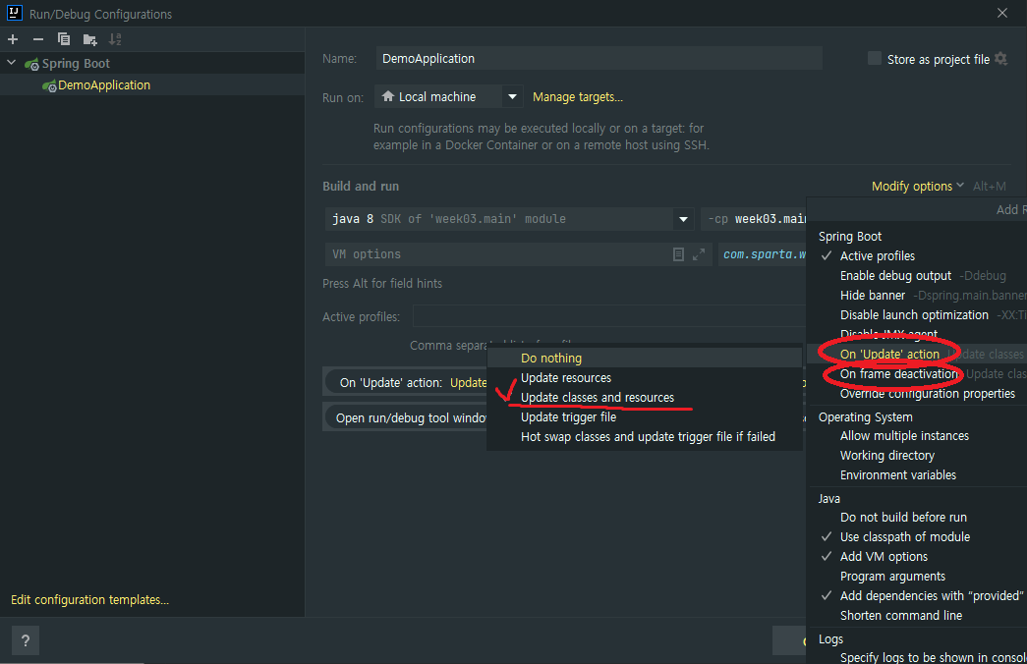Click the Open run/debug tool window row
1027x664 pixels.
[405, 417]
